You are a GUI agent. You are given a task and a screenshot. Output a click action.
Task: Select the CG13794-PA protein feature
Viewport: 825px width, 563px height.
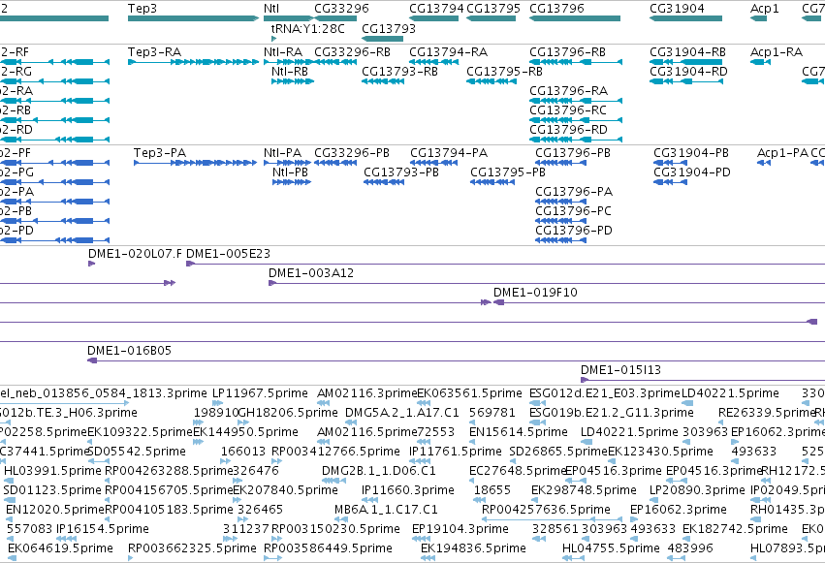click(433, 163)
